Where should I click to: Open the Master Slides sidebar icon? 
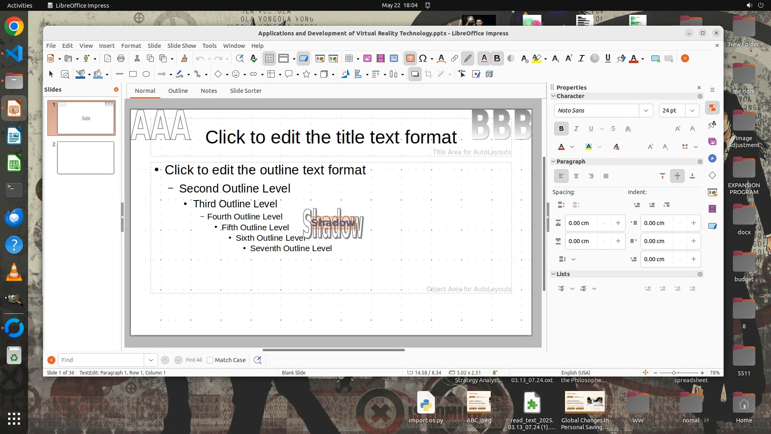coord(712,226)
